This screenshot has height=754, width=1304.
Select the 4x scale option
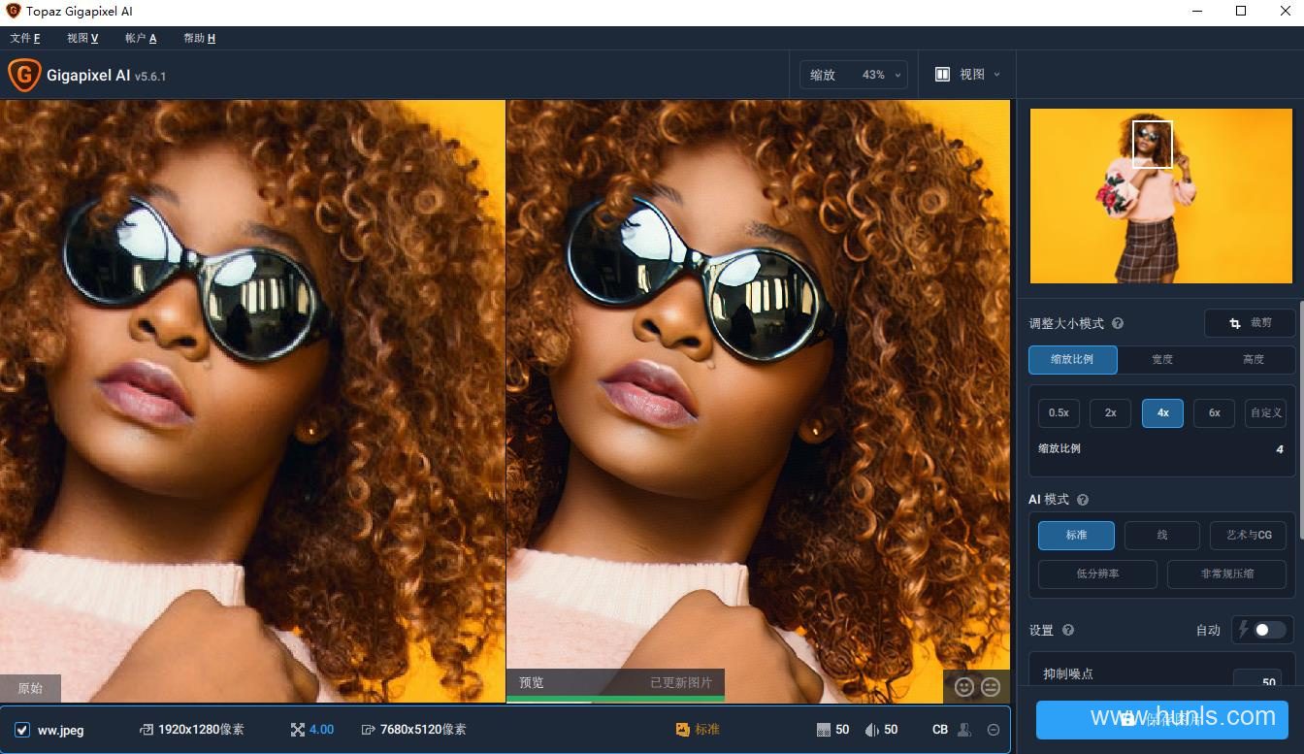click(1162, 412)
